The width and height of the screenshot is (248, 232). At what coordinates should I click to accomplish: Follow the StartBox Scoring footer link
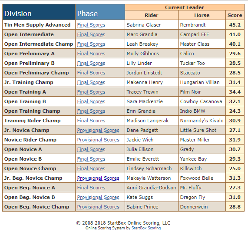point(146,228)
